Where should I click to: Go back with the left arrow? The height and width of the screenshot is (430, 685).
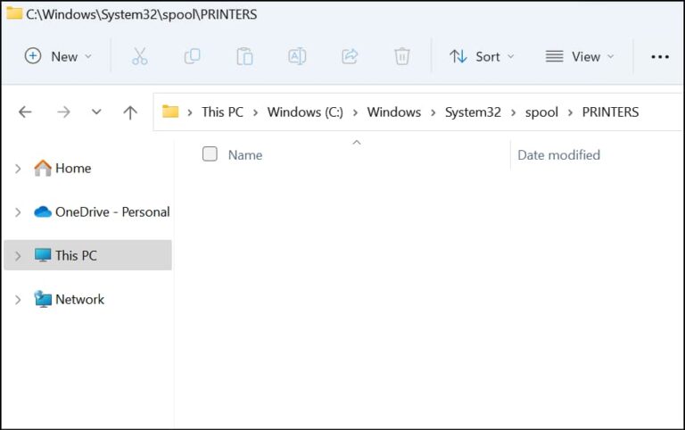click(25, 112)
